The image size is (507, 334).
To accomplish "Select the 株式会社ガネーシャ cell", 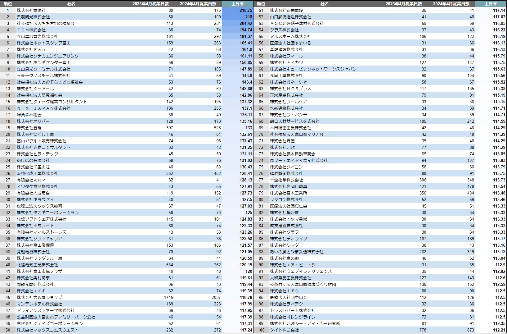I will point(289,82).
